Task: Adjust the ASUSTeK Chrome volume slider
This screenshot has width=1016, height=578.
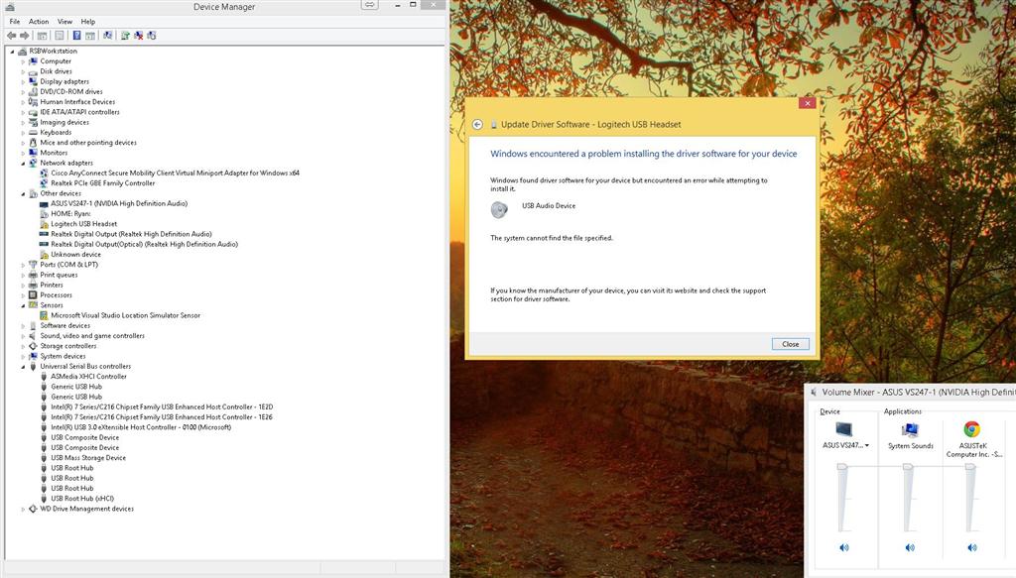Action: [x=970, y=467]
